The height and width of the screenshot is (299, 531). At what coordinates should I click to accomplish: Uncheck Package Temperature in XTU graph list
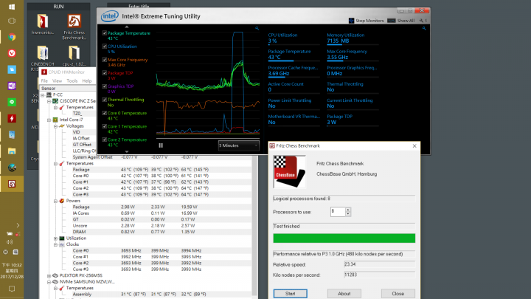click(x=104, y=33)
